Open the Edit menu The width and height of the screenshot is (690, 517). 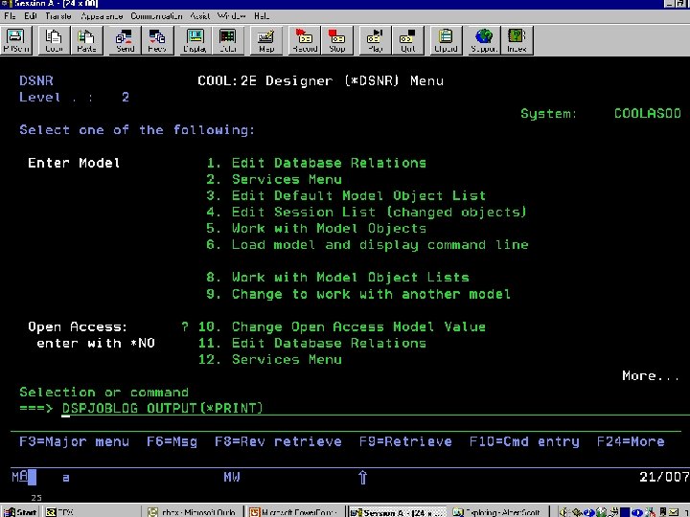point(31,16)
